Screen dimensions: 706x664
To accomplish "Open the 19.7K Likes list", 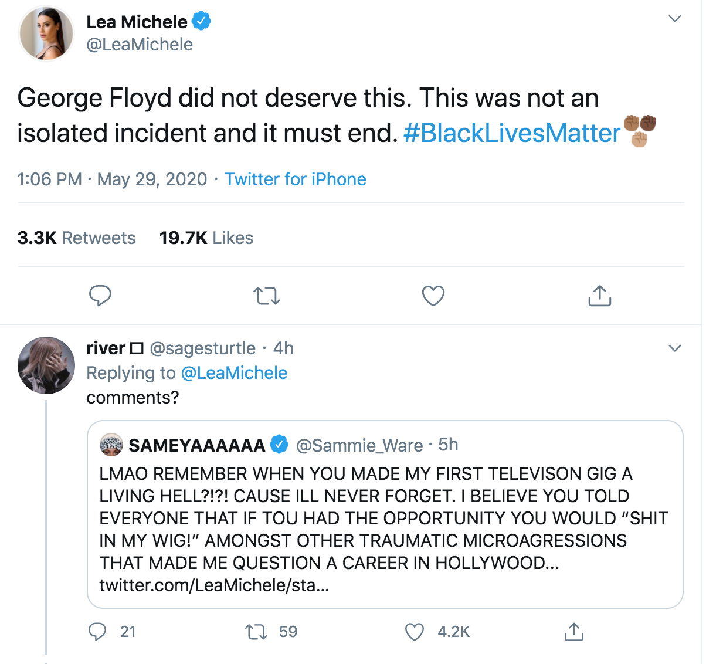I will pos(206,238).
